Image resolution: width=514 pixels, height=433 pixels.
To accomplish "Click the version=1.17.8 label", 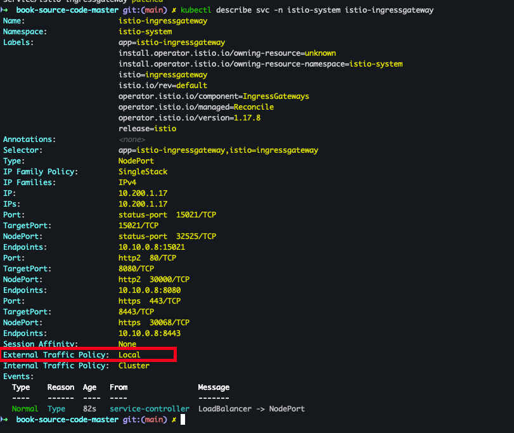I will tap(190, 118).
